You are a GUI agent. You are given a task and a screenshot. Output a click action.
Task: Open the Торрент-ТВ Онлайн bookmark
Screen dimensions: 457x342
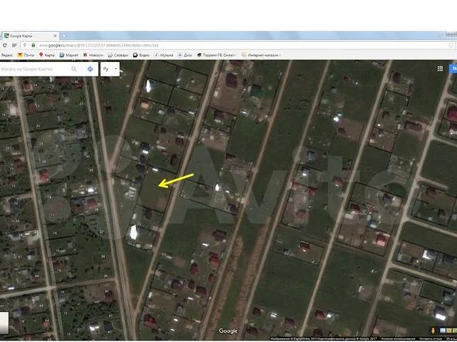tap(216, 55)
